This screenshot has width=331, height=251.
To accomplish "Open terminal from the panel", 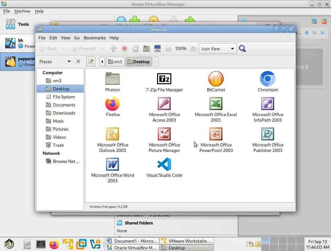I will pos(40,244).
